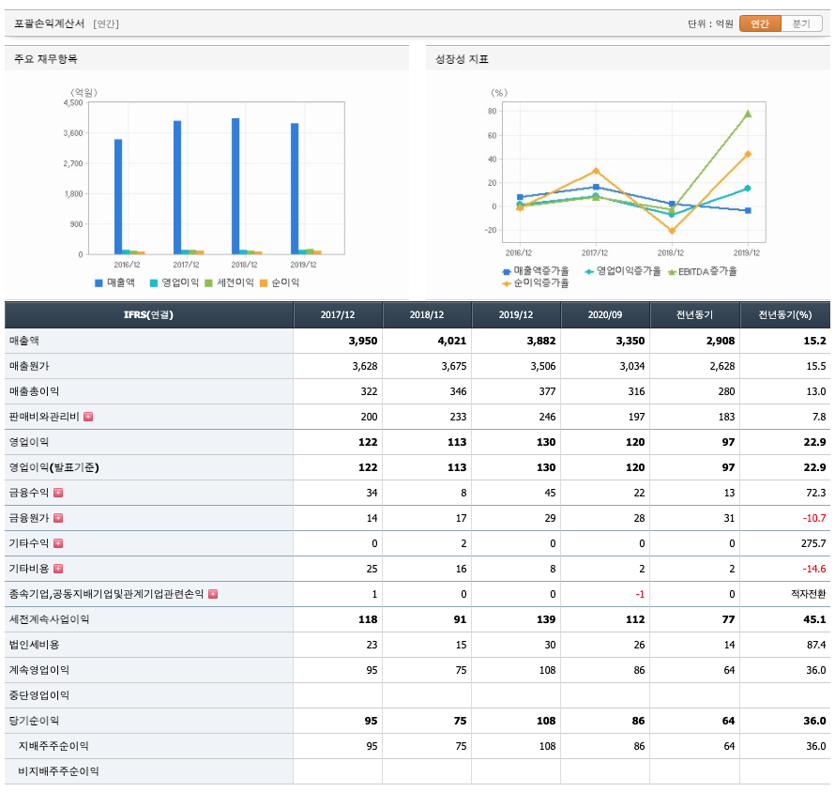Click the 계속영업이익 row label
The height and width of the screenshot is (792, 835).
tap(38, 670)
